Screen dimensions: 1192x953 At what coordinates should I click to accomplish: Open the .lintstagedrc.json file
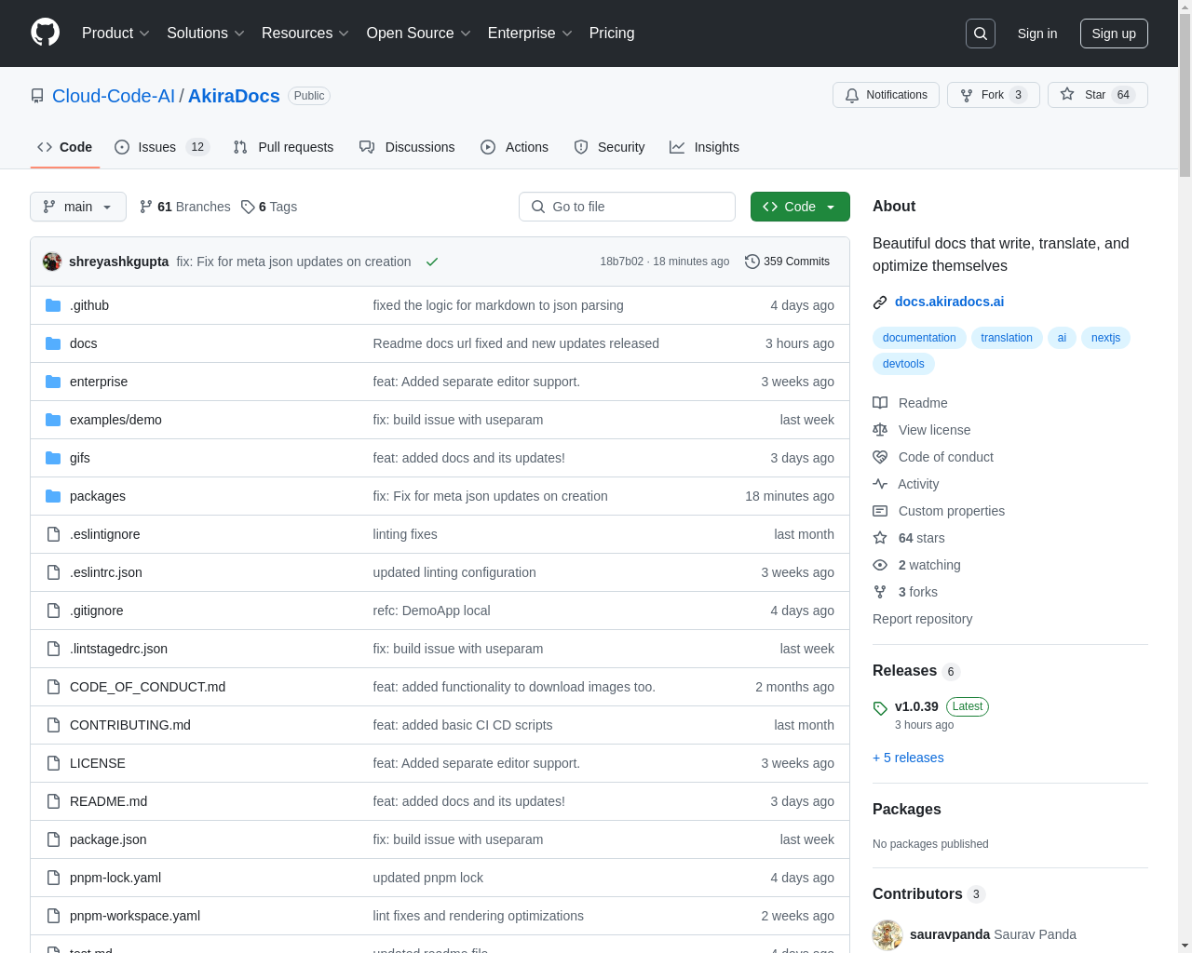tap(118, 649)
